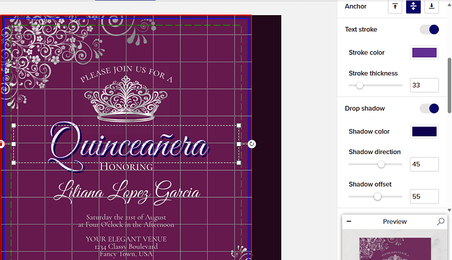Image resolution: width=452 pixels, height=260 pixels.
Task: Click the invitation preview thumbnail
Action: 395,248
